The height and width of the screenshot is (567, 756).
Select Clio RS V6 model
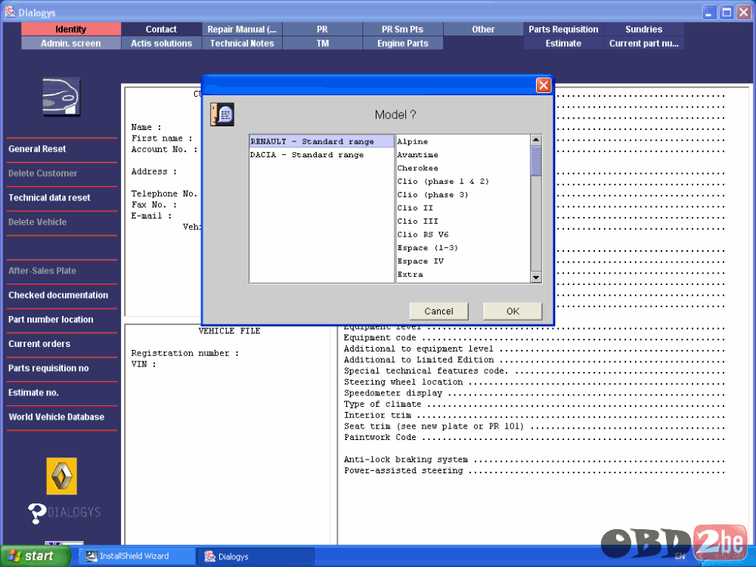pos(463,234)
